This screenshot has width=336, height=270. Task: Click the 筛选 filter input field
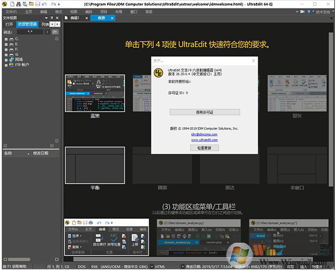(x=29, y=32)
